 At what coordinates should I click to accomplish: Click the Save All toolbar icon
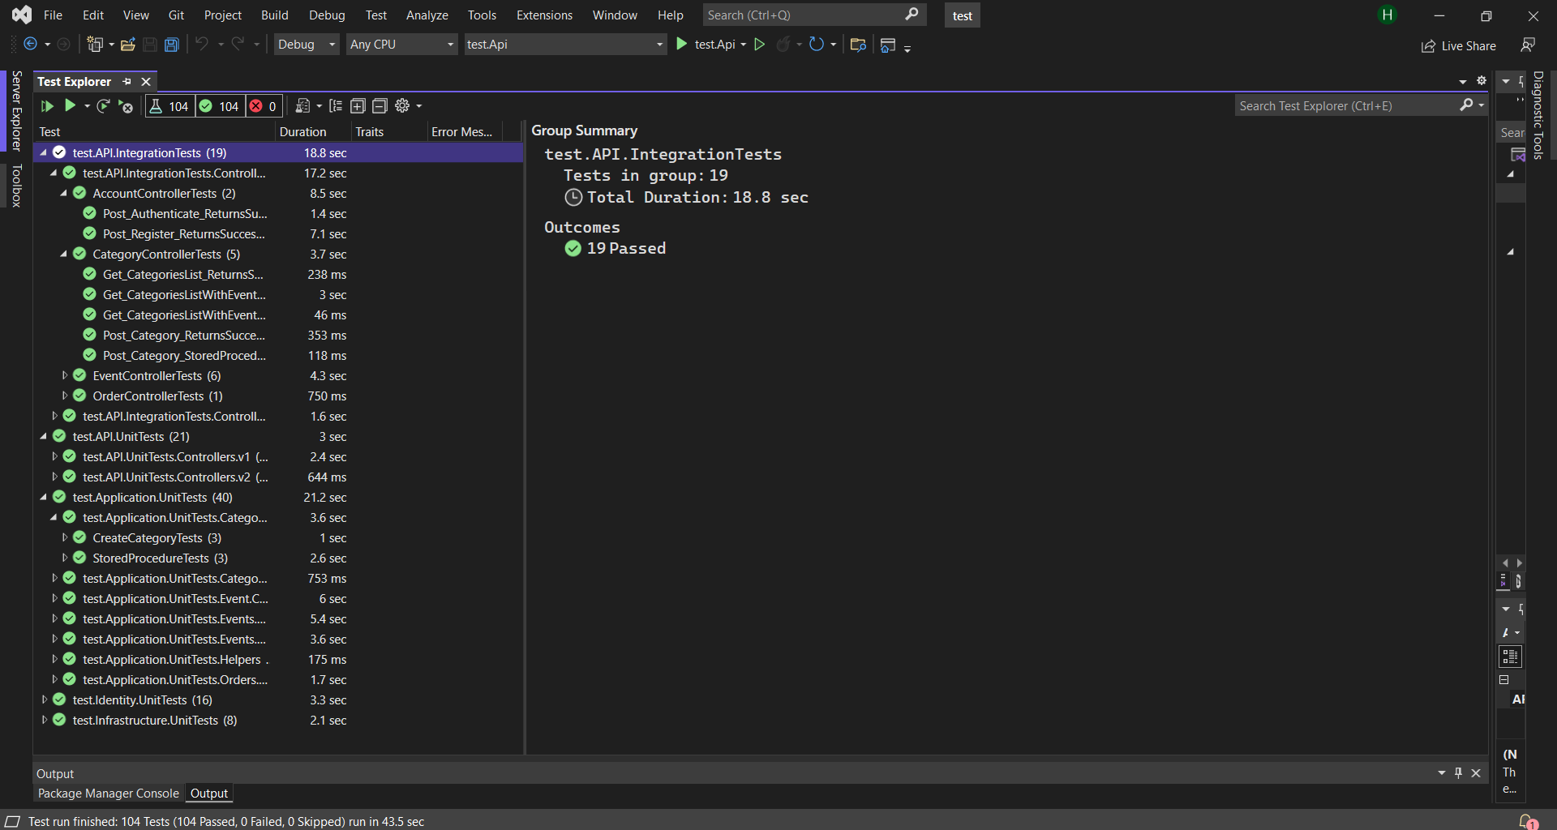[171, 45]
